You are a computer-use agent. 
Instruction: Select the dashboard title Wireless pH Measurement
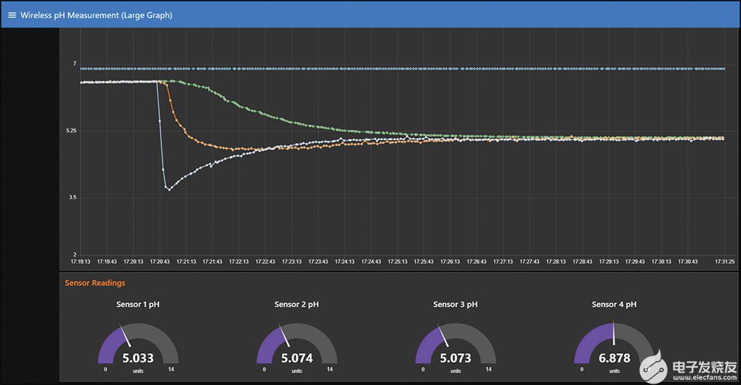click(x=96, y=15)
